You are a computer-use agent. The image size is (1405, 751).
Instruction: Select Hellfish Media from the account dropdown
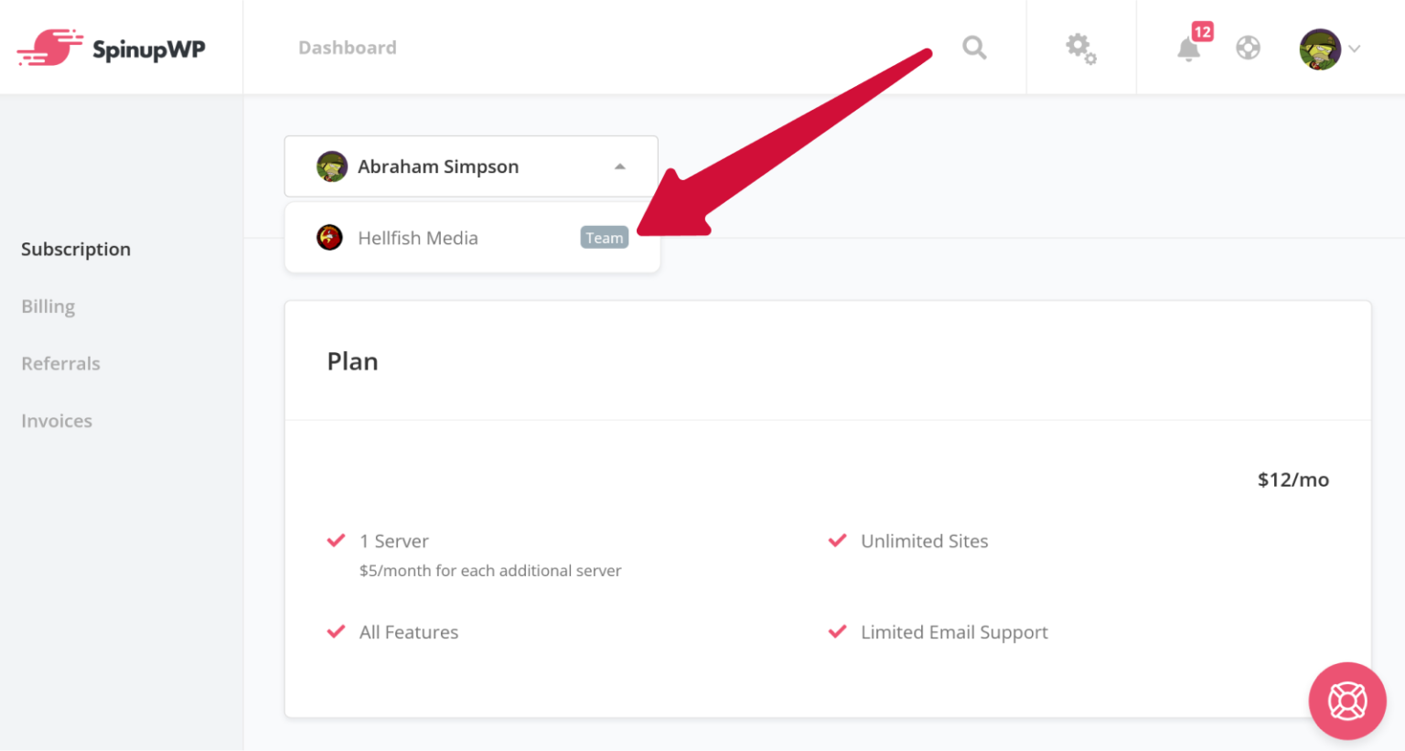pyautogui.click(x=418, y=237)
